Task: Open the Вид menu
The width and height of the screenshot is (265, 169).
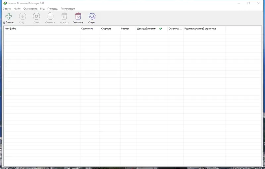Action: click(42, 9)
